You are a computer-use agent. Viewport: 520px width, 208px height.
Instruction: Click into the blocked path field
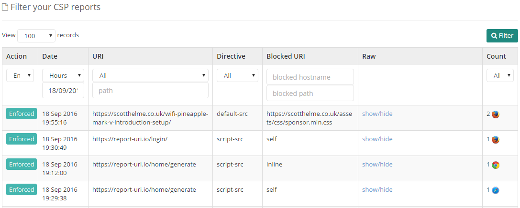pos(310,94)
